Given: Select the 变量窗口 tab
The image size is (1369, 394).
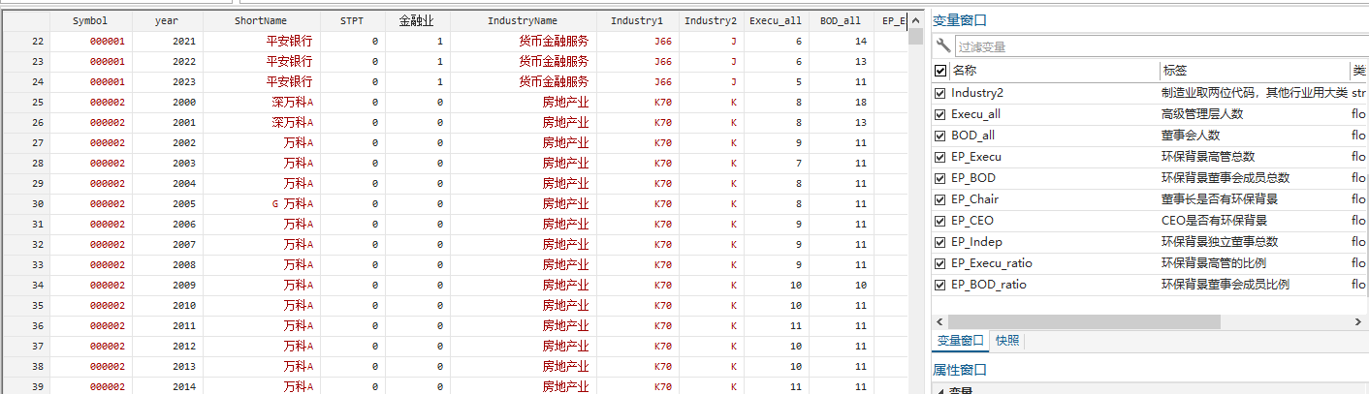Looking at the screenshot, I should coord(960,341).
